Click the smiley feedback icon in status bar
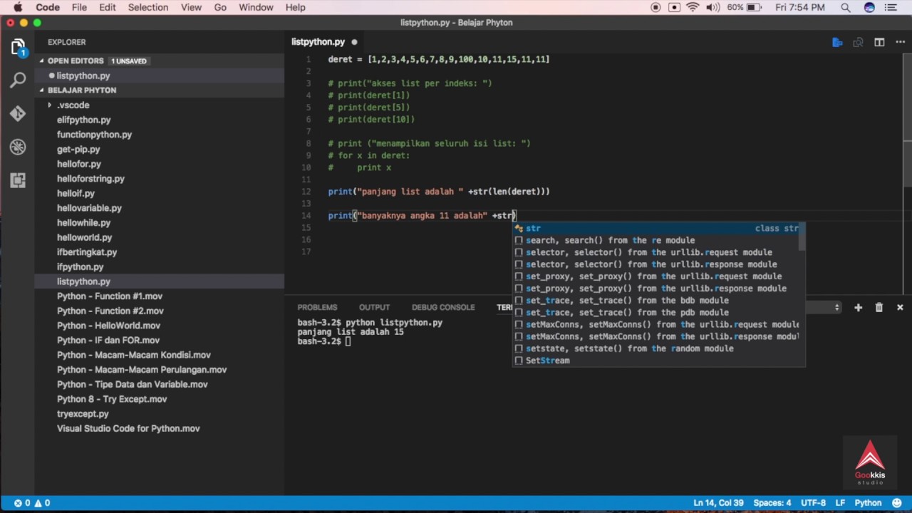 897,503
